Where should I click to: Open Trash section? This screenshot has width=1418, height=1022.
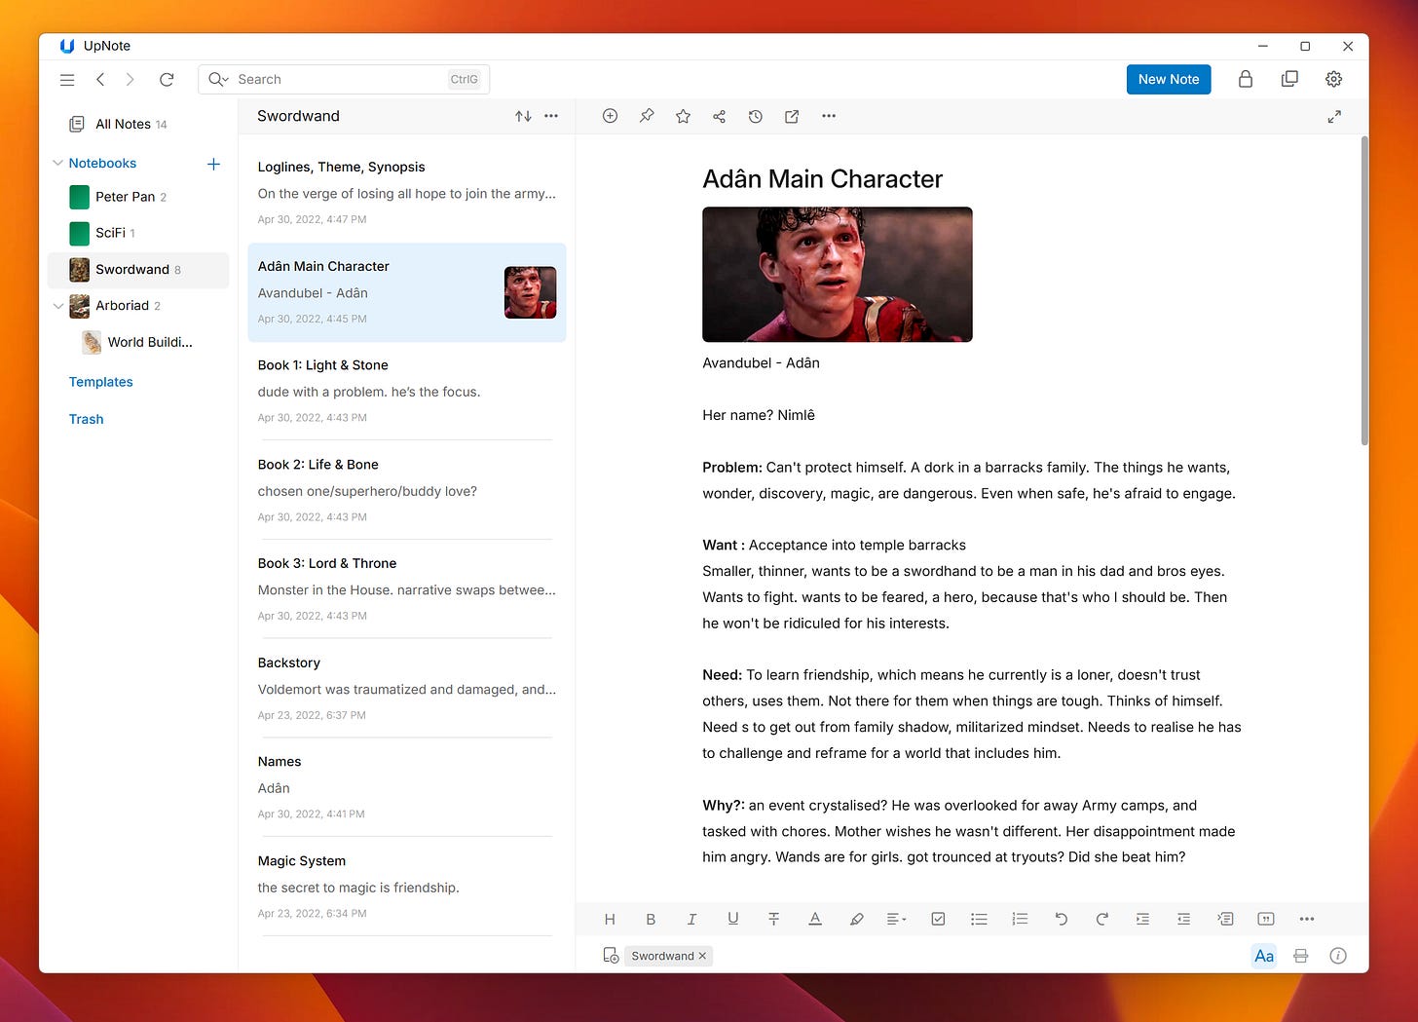86,419
